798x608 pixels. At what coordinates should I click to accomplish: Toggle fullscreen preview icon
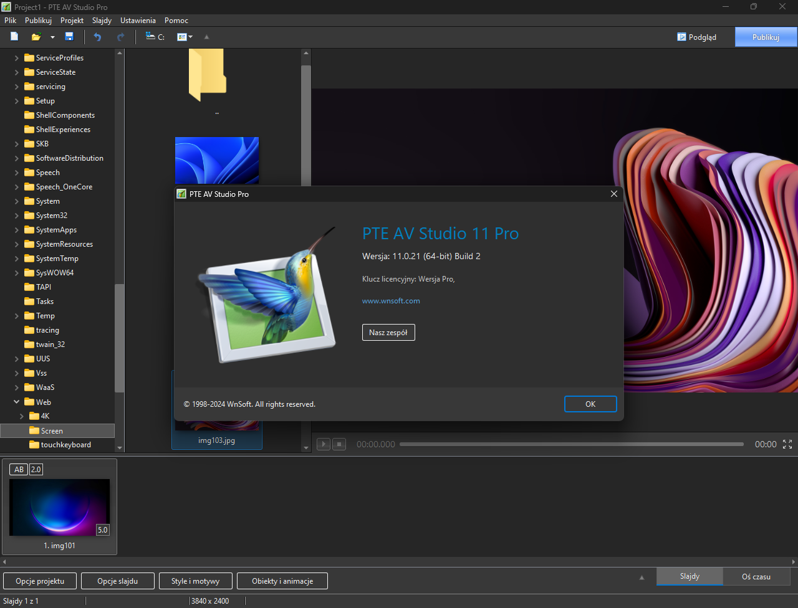tap(787, 444)
